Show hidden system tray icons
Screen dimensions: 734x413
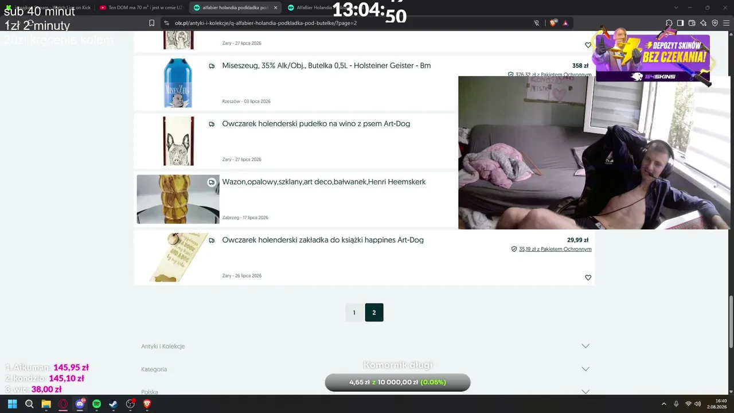[x=664, y=404]
